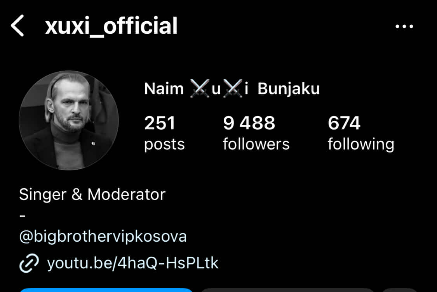Tap the 251 posts number
Image resolution: width=437 pixels, height=292 pixels.
pyautogui.click(x=160, y=123)
